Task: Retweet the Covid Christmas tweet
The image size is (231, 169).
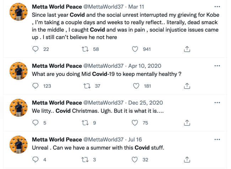Action: pos(85,123)
